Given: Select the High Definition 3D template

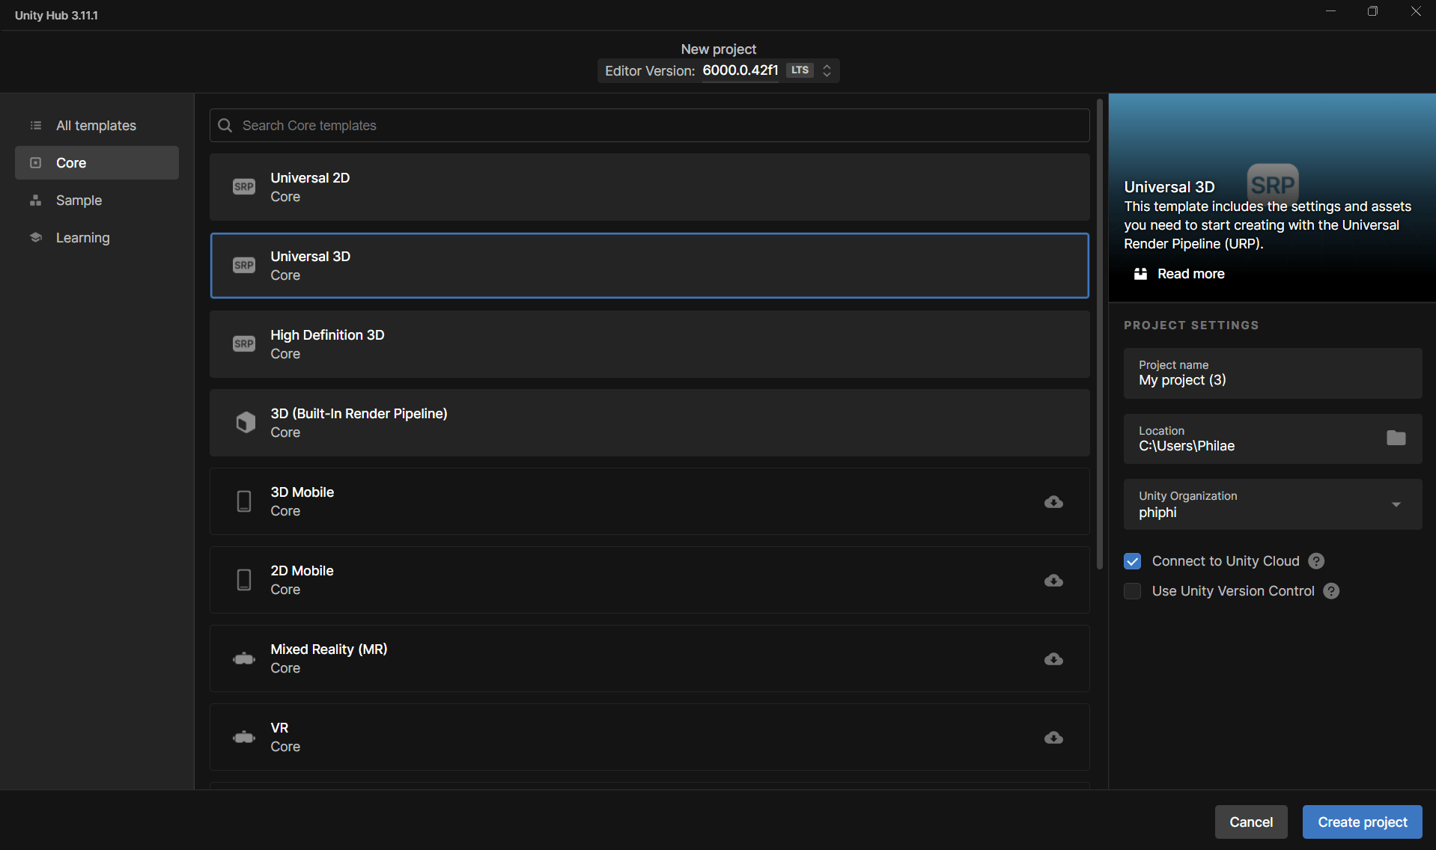Looking at the screenshot, I should [649, 344].
